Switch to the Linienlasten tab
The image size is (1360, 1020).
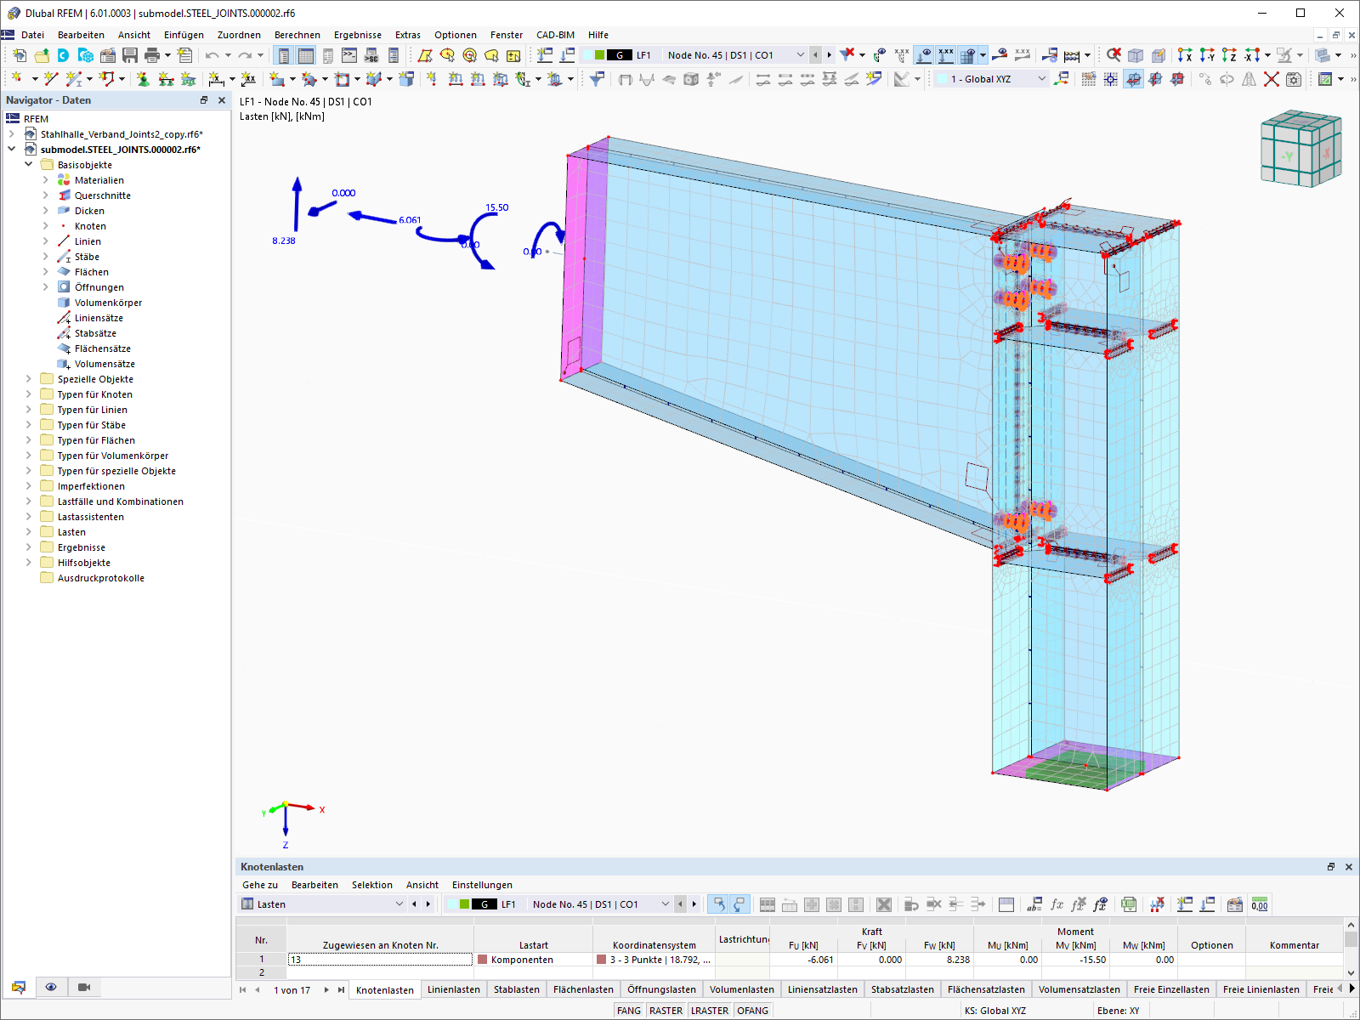pyautogui.click(x=454, y=989)
